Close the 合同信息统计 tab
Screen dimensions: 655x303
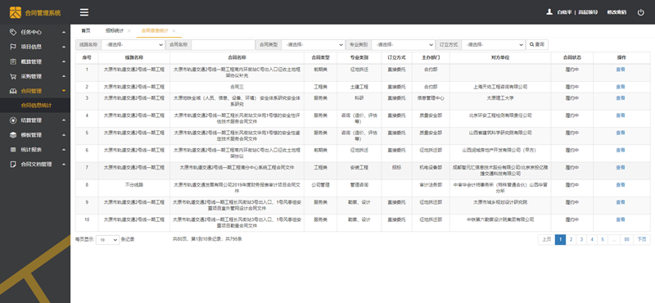pos(174,31)
